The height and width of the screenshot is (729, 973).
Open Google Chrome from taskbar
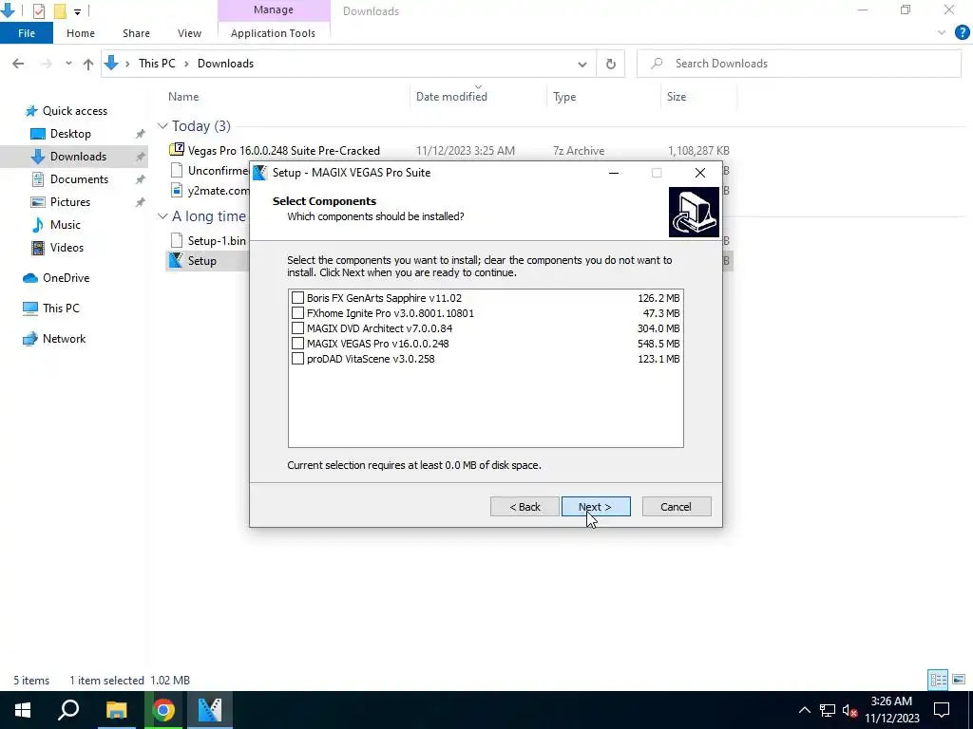[x=163, y=710]
